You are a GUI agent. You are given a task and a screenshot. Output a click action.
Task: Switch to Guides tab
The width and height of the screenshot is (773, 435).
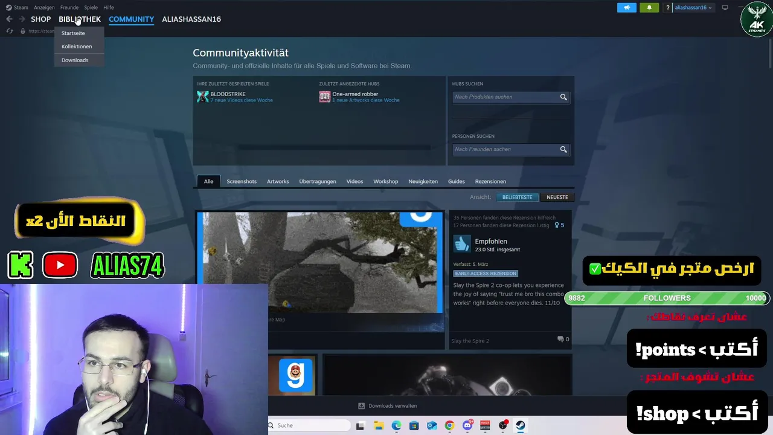[457, 181]
